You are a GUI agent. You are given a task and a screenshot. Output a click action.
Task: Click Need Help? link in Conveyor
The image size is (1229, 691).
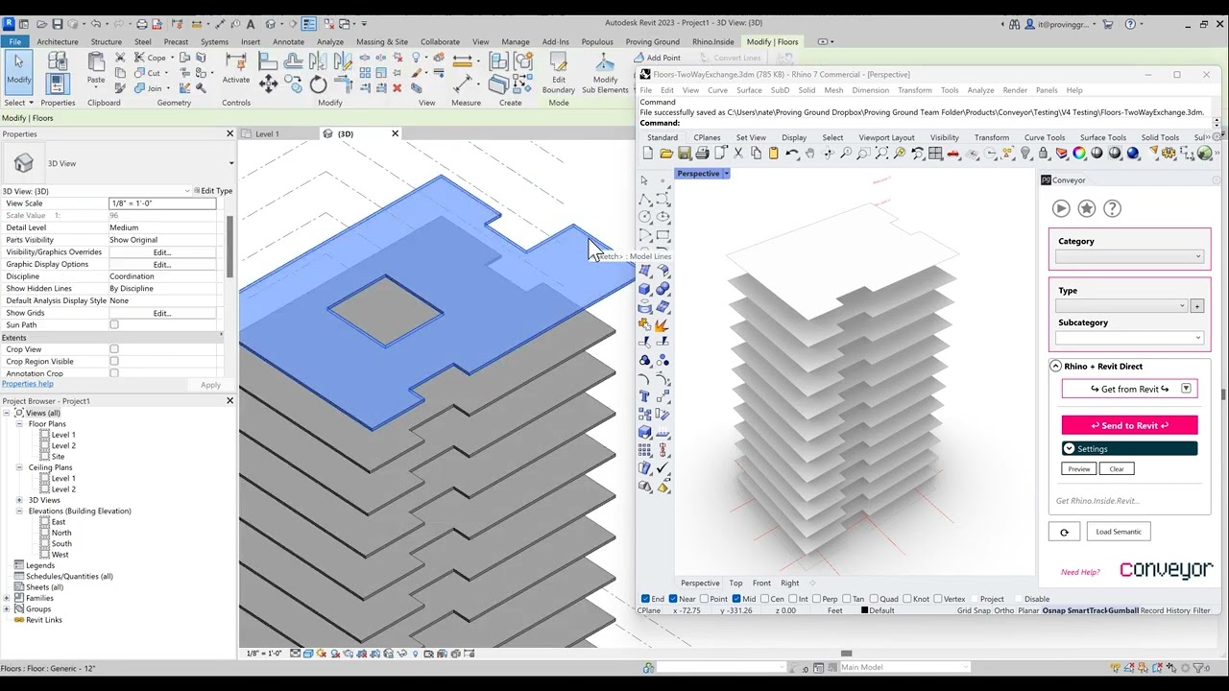tap(1080, 572)
